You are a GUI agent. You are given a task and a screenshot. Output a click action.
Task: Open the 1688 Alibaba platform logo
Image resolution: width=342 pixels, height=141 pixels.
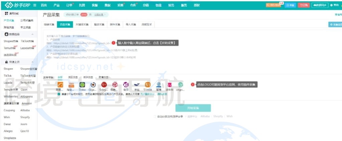(x=60, y=85)
